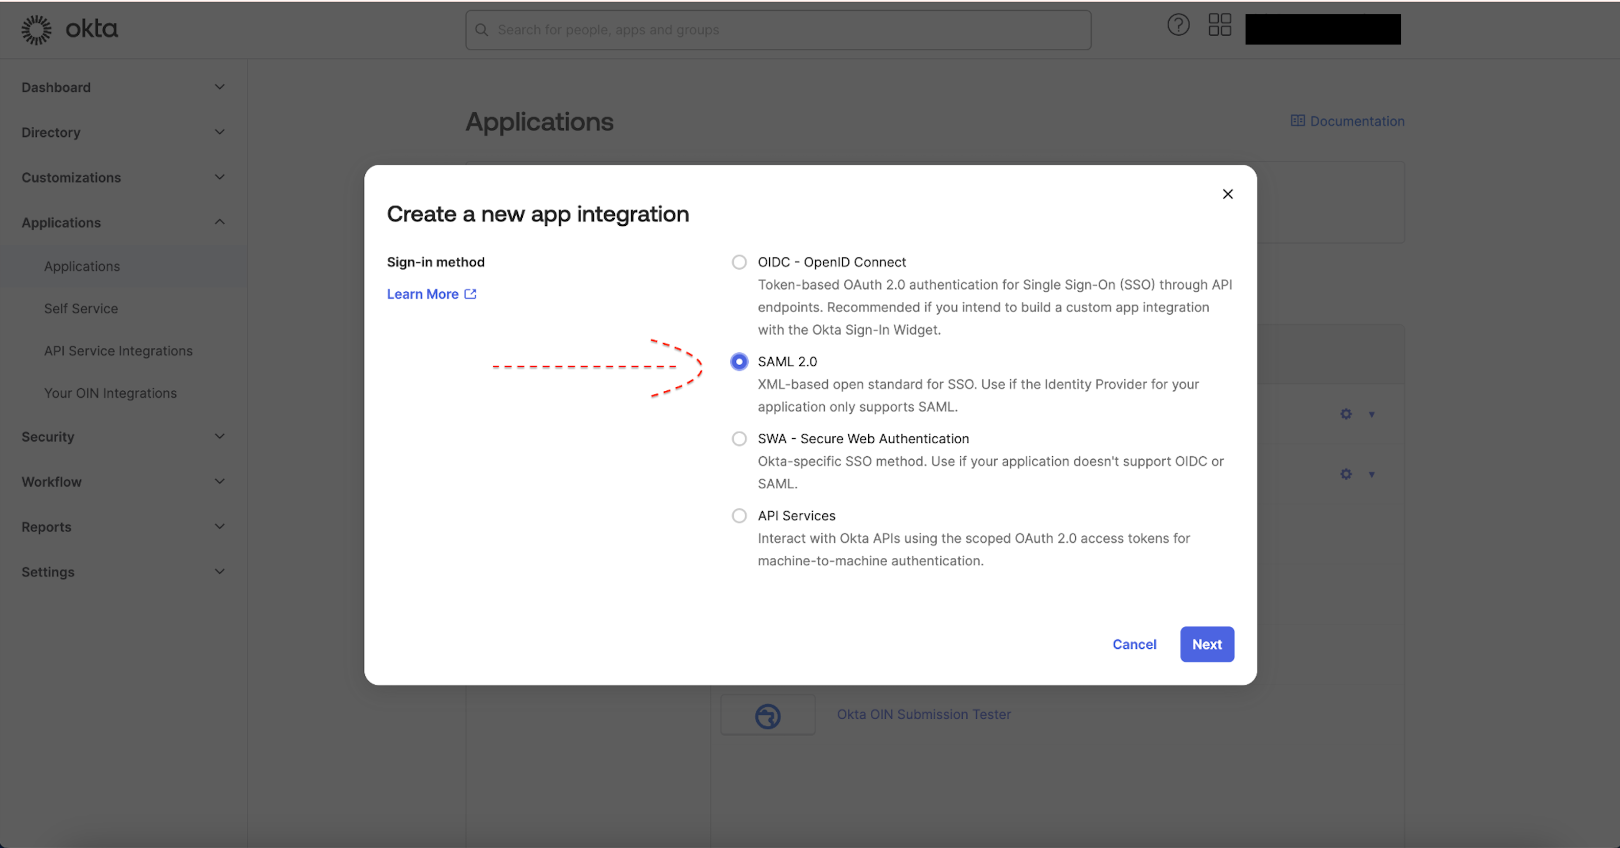Click the SWA - Secure Web Authentication label
Image resolution: width=1620 pixels, height=848 pixels.
point(863,439)
